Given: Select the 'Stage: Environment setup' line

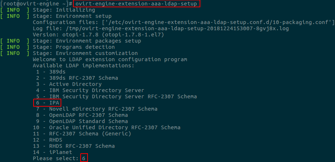Looking at the screenshot, I should point(72,16).
